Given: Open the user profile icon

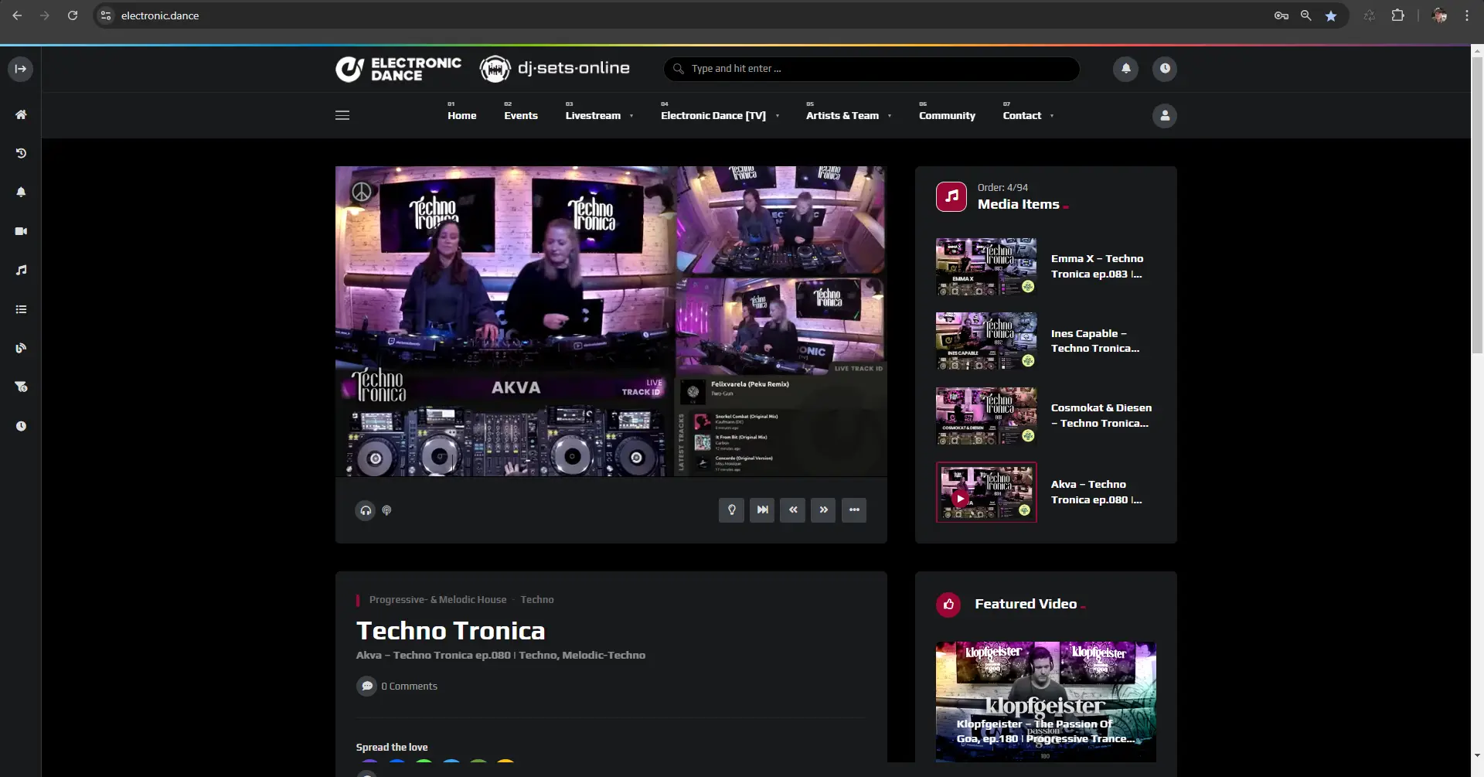Looking at the screenshot, I should click(x=1164, y=116).
